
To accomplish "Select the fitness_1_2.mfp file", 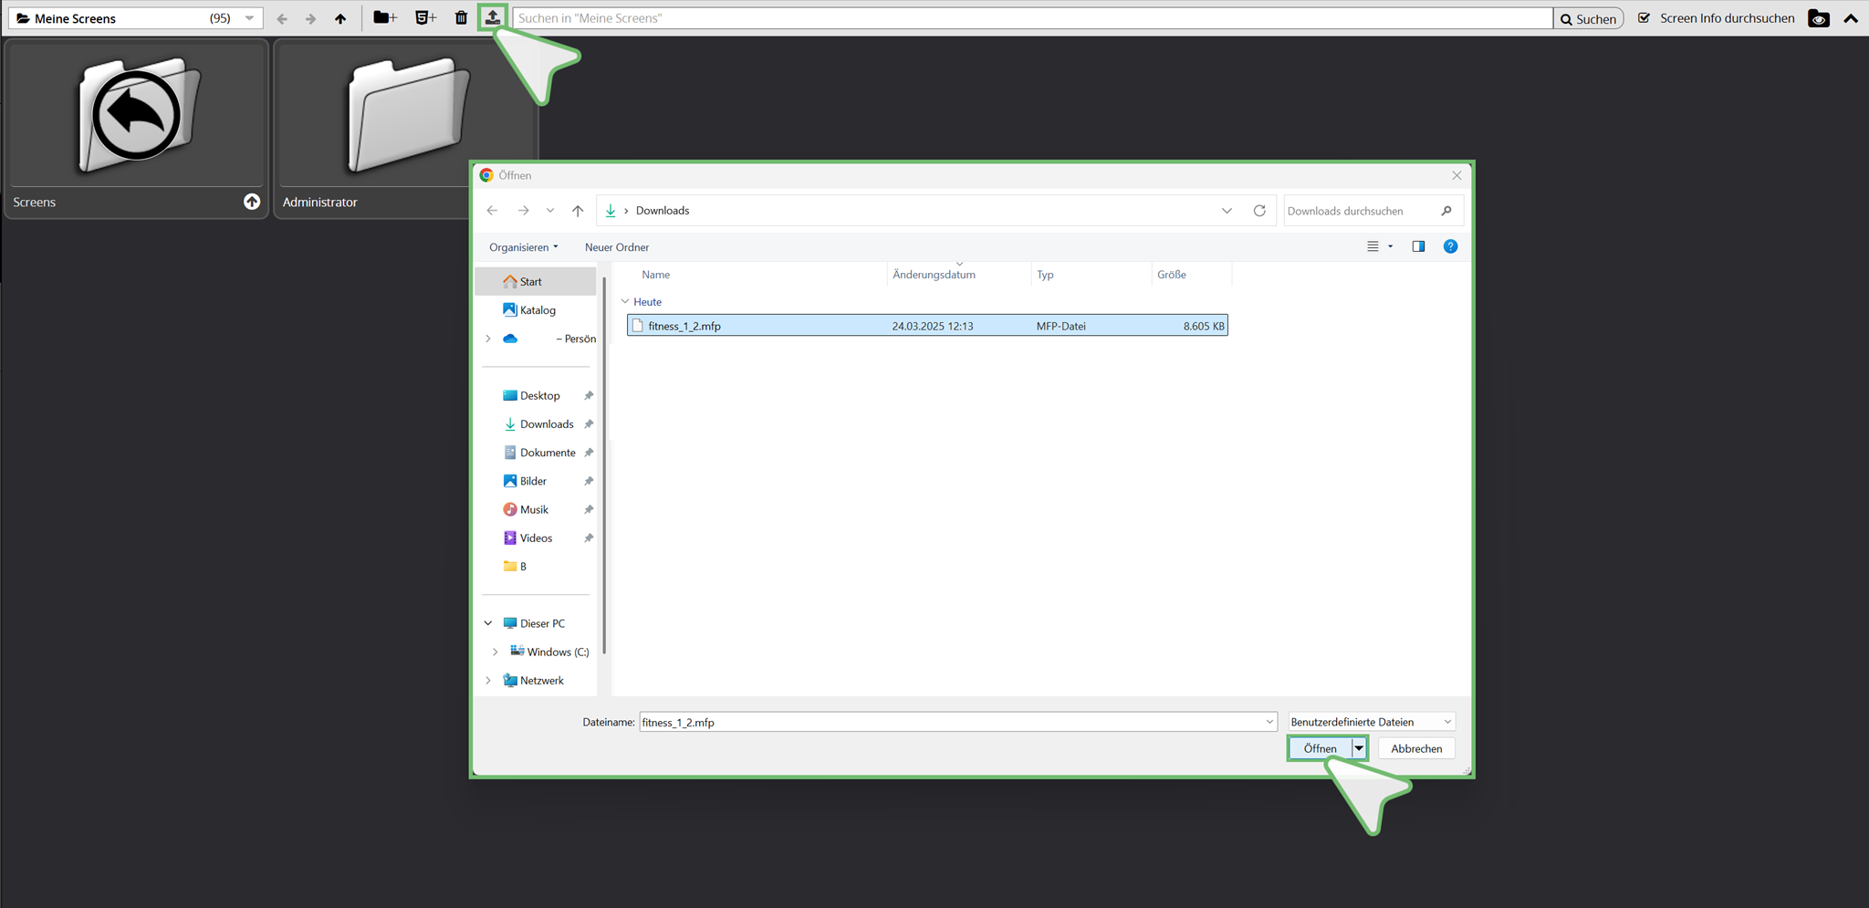I will point(684,326).
